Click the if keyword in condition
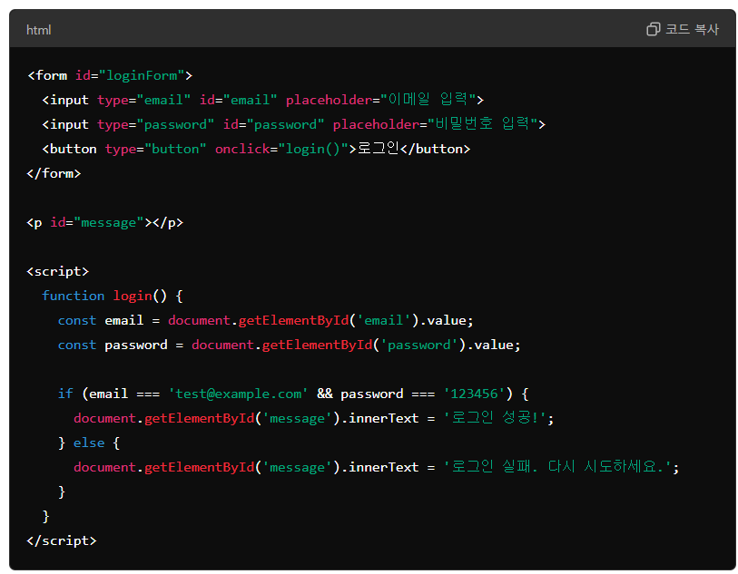 [x=65, y=394]
